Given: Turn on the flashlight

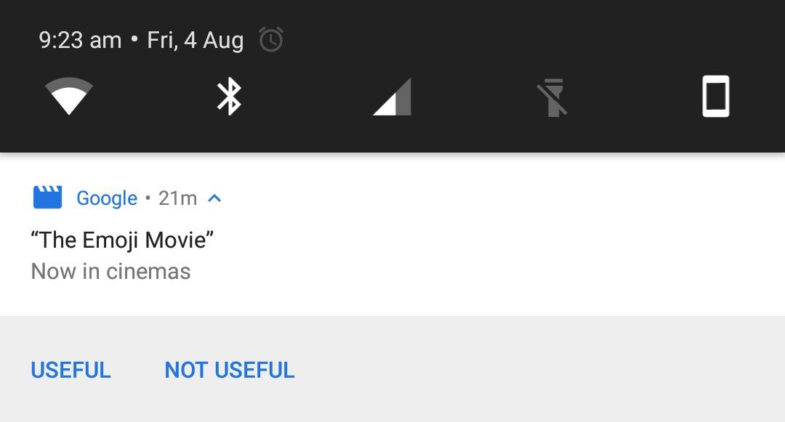Looking at the screenshot, I should 552,97.
